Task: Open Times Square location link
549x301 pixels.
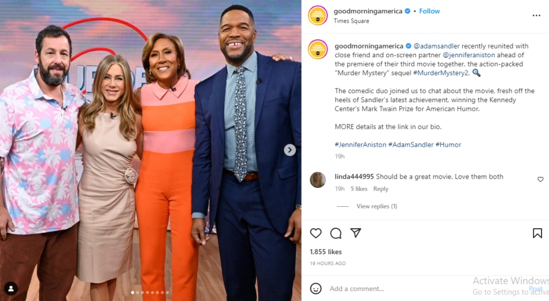Action: [351, 21]
